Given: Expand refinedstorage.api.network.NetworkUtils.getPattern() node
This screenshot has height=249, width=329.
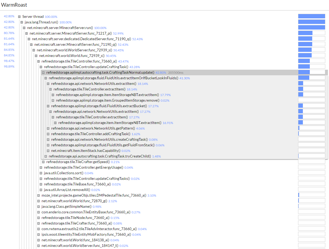Looking at the screenshot, I should click(48, 128).
